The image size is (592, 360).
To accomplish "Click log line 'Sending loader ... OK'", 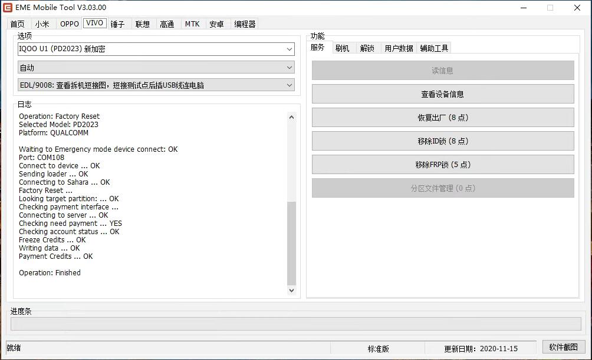I will click(x=53, y=174).
